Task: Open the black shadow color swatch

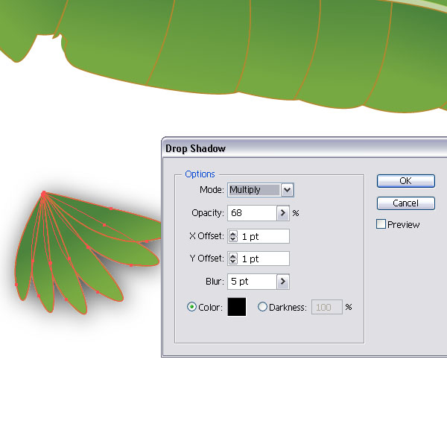Action: tap(237, 307)
